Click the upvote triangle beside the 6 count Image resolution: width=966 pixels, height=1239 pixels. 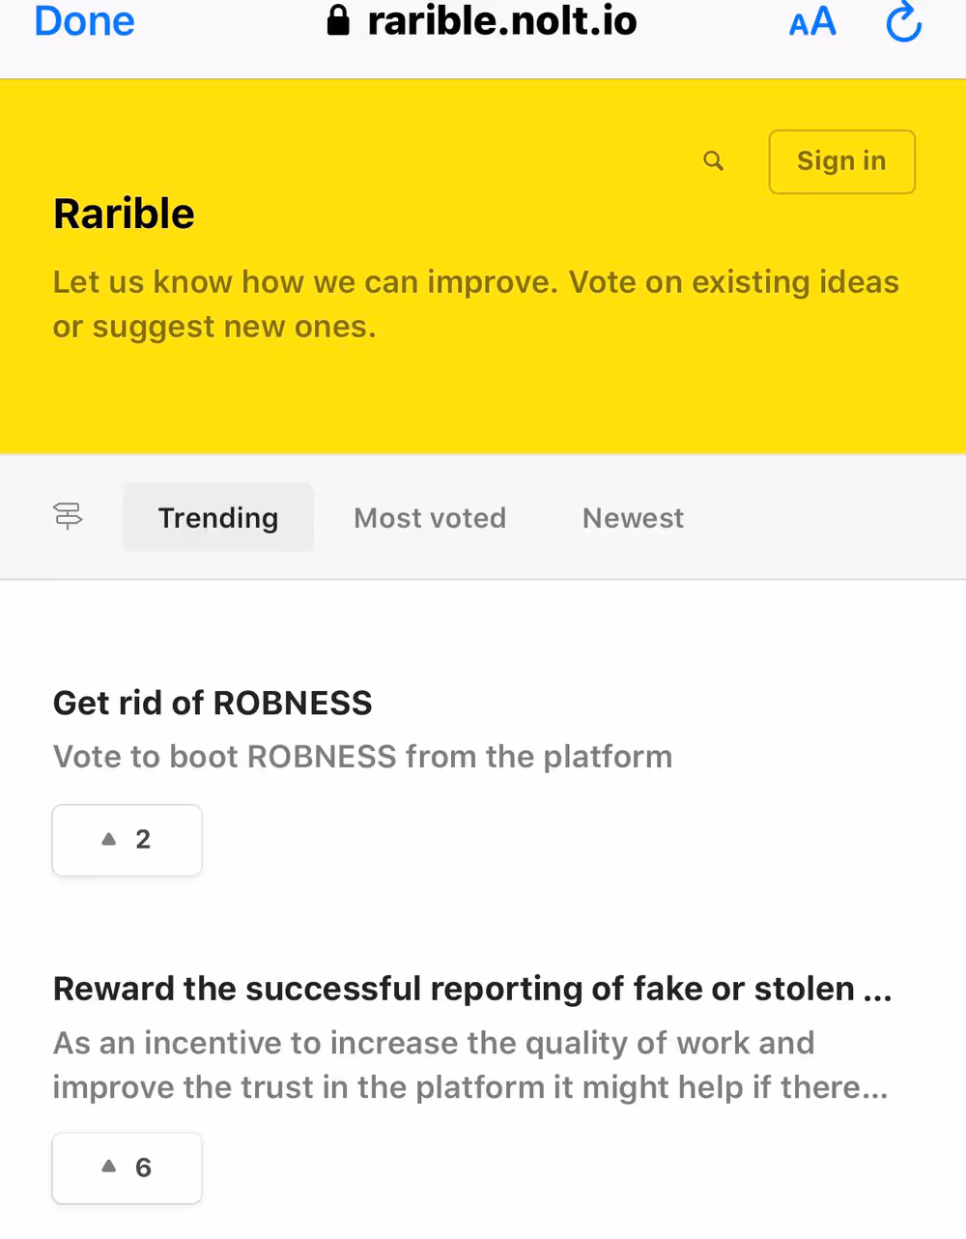pos(109,1167)
